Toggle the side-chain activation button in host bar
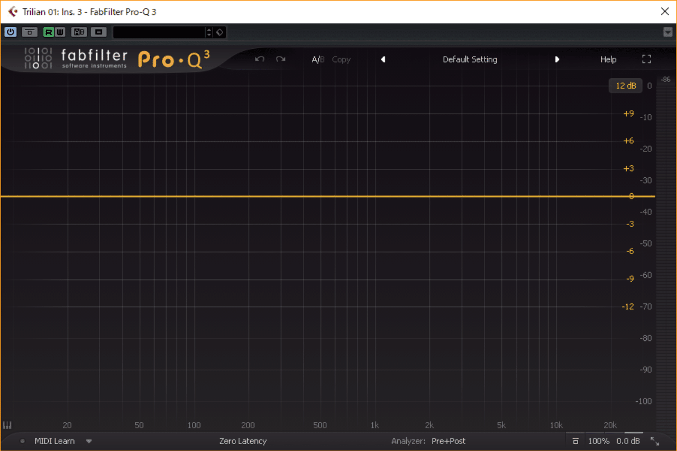Viewport: 677px width, 451px height. (x=98, y=32)
